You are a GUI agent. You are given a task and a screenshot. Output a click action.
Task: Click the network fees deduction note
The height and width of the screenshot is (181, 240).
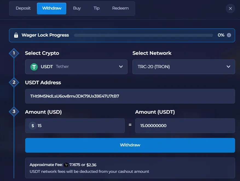(x=89, y=171)
